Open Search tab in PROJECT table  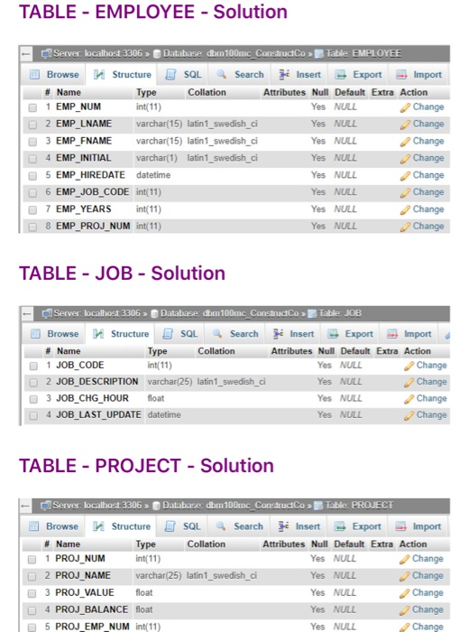click(x=239, y=526)
